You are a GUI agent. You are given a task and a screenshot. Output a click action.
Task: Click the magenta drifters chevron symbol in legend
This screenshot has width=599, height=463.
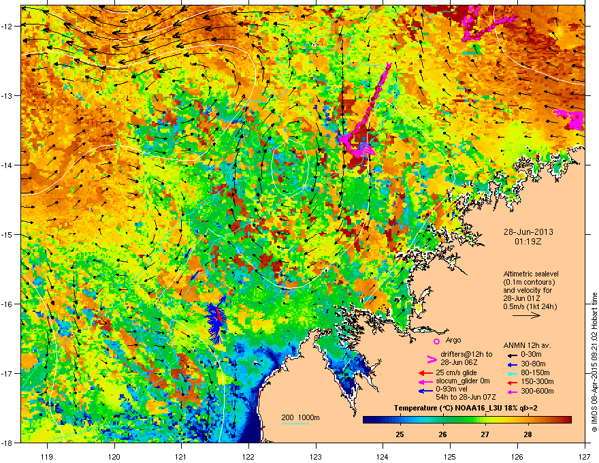tap(432, 359)
